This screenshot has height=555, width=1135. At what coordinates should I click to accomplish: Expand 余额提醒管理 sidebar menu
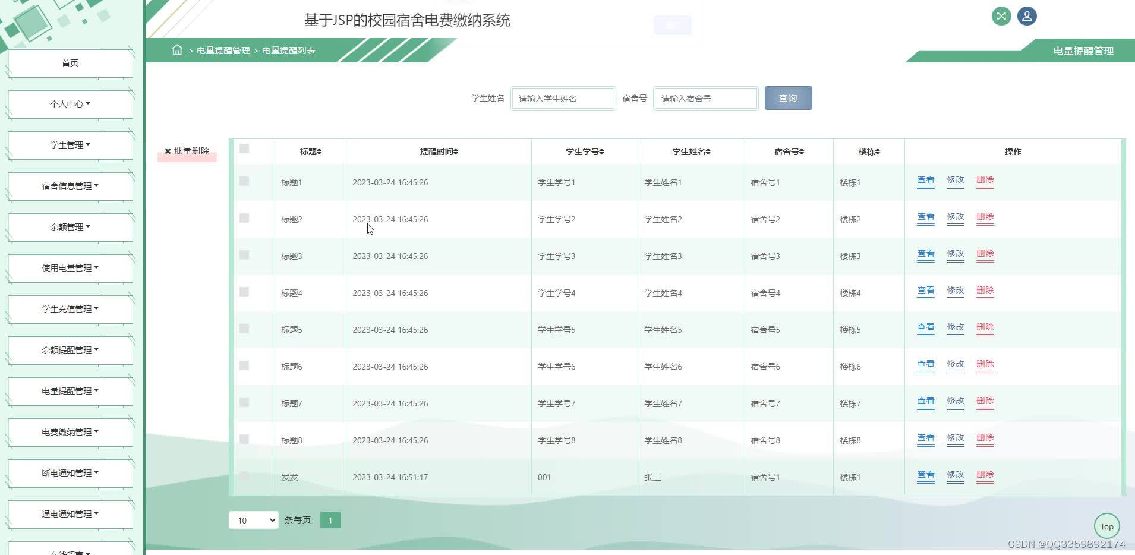[70, 350]
